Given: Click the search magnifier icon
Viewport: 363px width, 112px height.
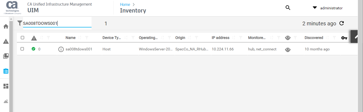Looking at the screenshot, I should [288, 8].
